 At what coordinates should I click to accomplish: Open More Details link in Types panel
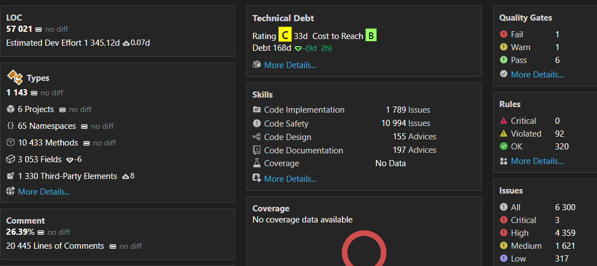44,191
